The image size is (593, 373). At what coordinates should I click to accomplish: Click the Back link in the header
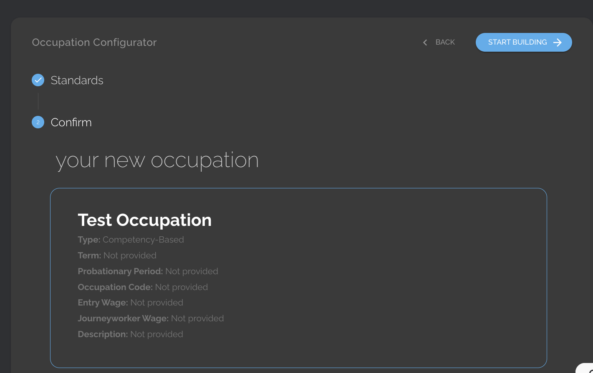(x=445, y=42)
